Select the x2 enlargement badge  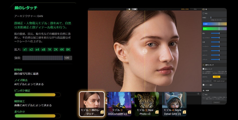(x=31, y=49)
